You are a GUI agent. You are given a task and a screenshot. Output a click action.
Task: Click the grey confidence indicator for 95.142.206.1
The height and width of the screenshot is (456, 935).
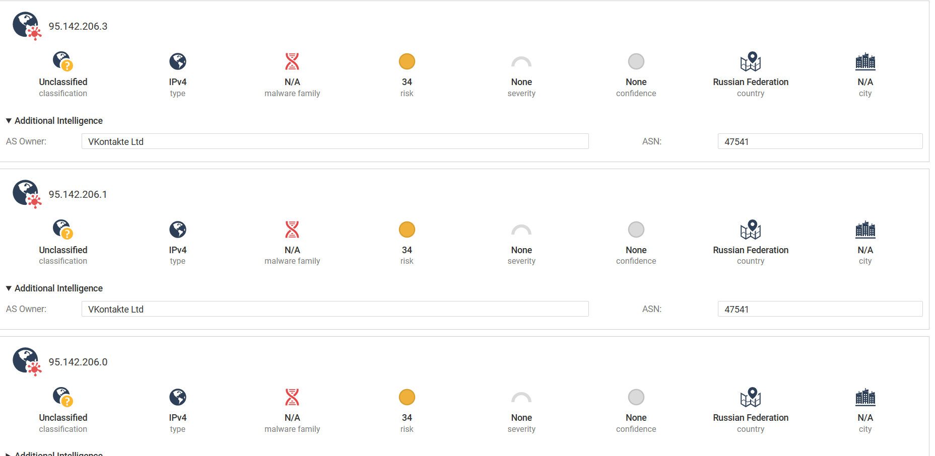(x=636, y=230)
